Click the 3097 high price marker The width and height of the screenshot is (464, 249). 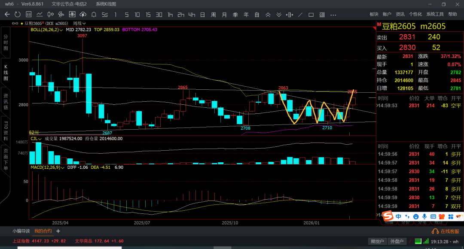82,36
